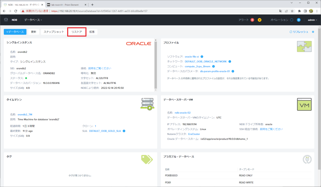Click the オープンモード column header
Image resolution: width=321 pixels, height=187 pixels.
(x=247, y=169)
